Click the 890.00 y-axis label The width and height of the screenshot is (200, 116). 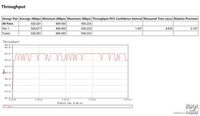coord(7,79)
